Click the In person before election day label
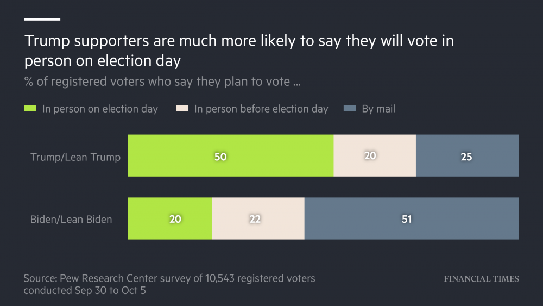Viewport: 543px width, 306px height. (261, 109)
